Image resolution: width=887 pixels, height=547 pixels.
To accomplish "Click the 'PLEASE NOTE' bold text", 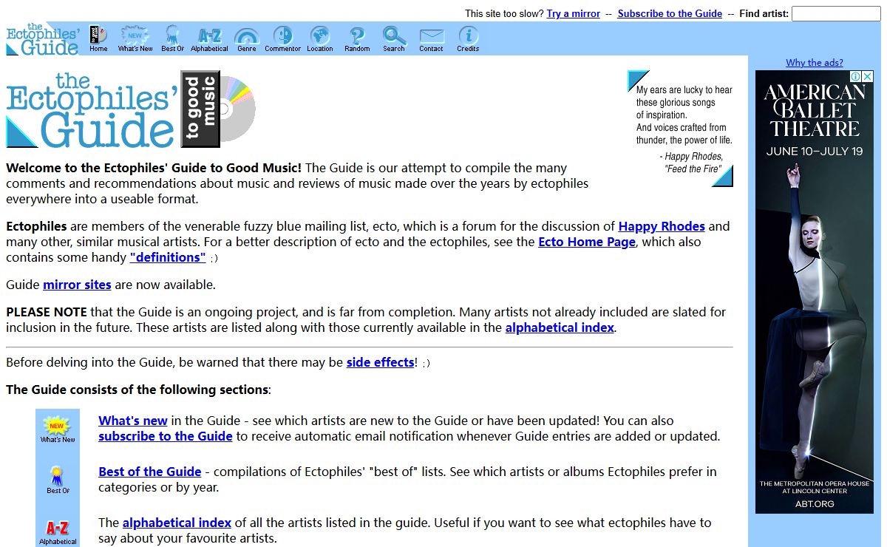I will (47, 312).
